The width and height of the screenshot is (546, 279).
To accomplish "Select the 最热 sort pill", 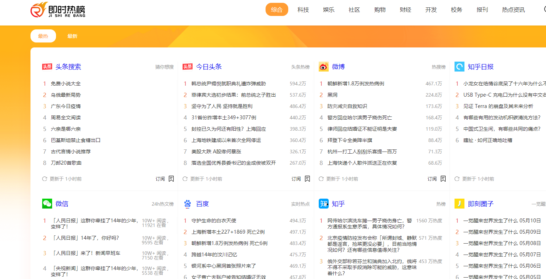I will click(x=43, y=36).
